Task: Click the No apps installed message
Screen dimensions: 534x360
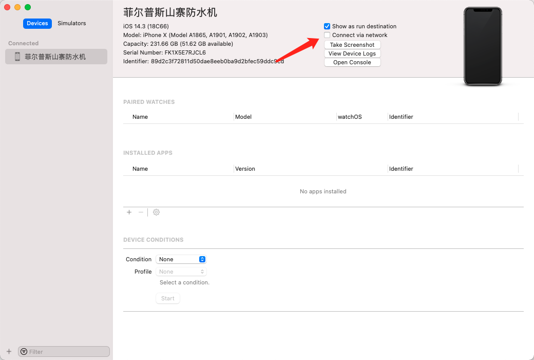Action: pyautogui.click(x=323, y=191)
